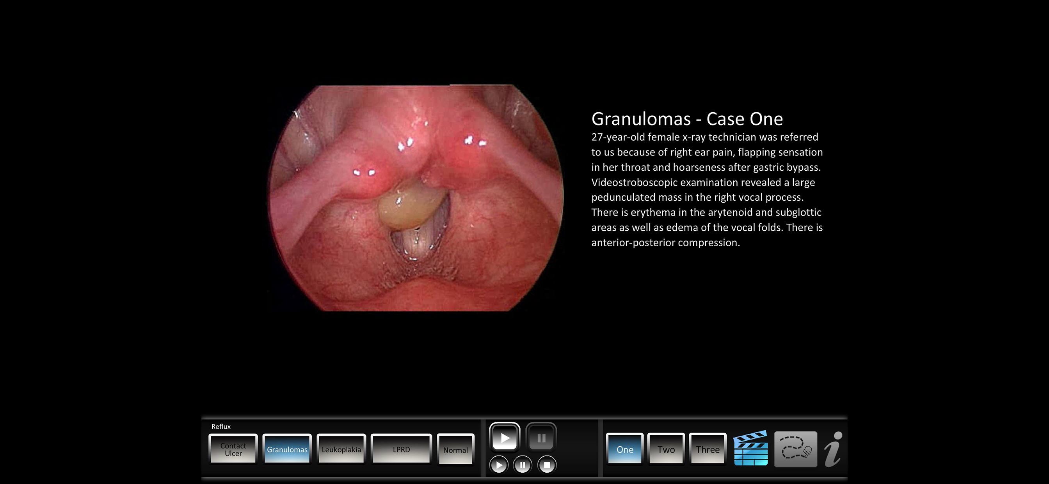Click the large square pause button
The width and height of the screenshot is (1049, 484).
pyautogui.click(x=541, y=438)
